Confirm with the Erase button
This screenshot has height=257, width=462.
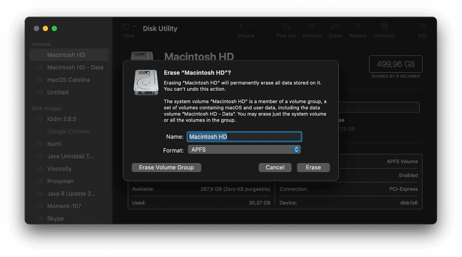pyautogui.click(x=313, y=167)
